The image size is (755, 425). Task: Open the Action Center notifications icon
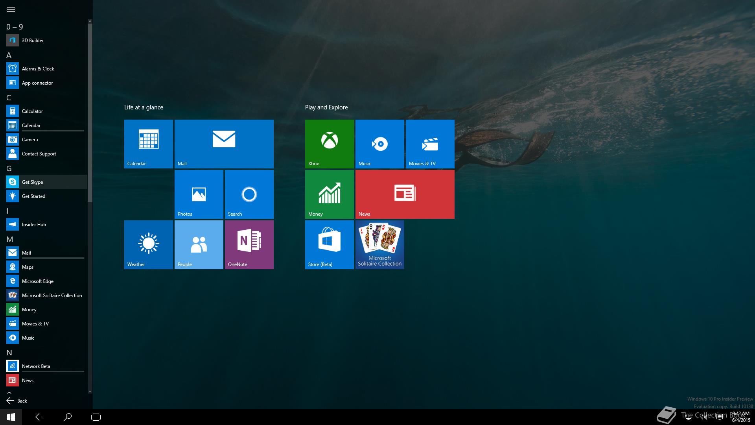tap(720, 417)
